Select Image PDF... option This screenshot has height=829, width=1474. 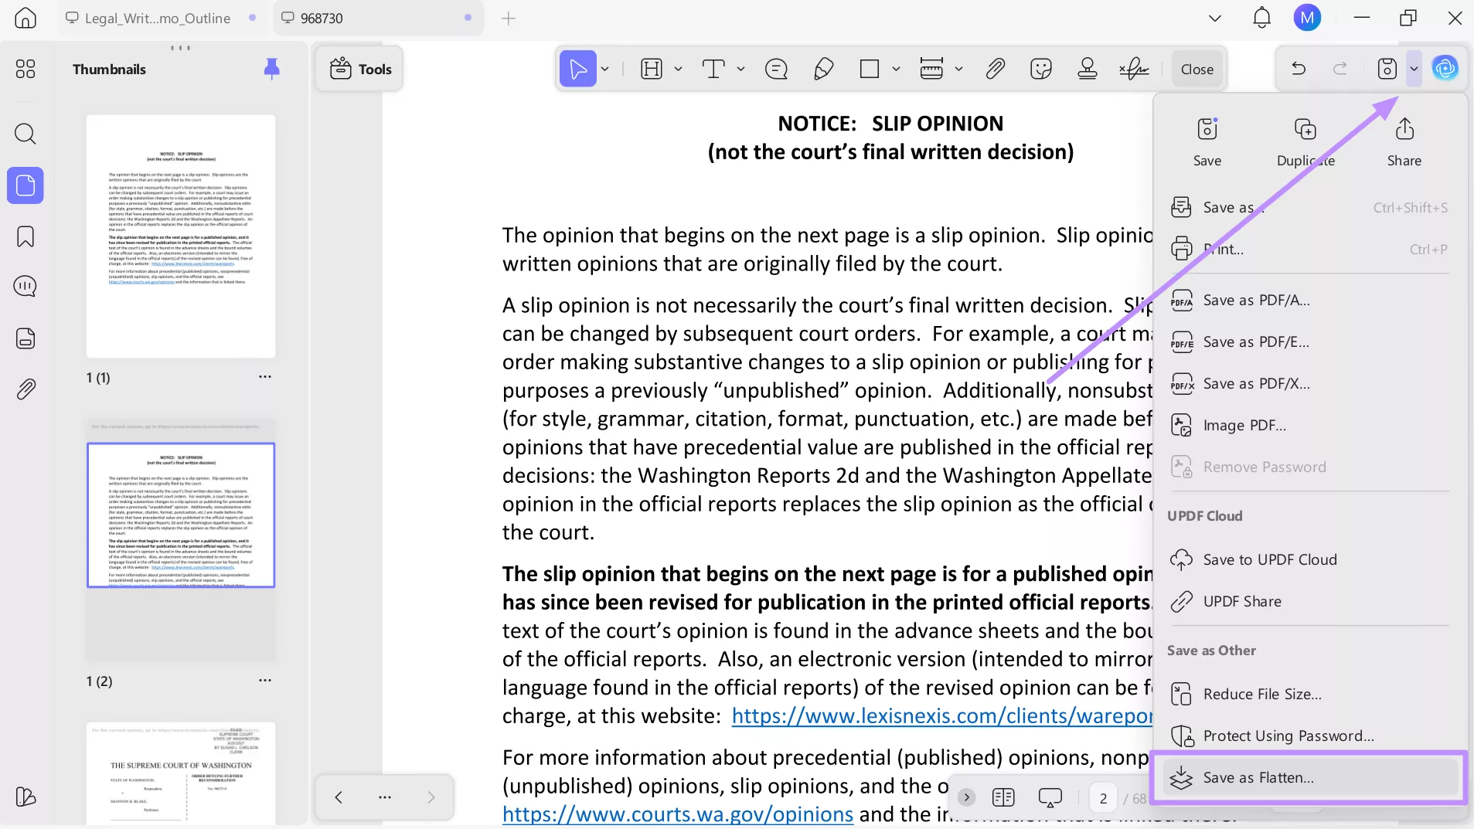1309,425
